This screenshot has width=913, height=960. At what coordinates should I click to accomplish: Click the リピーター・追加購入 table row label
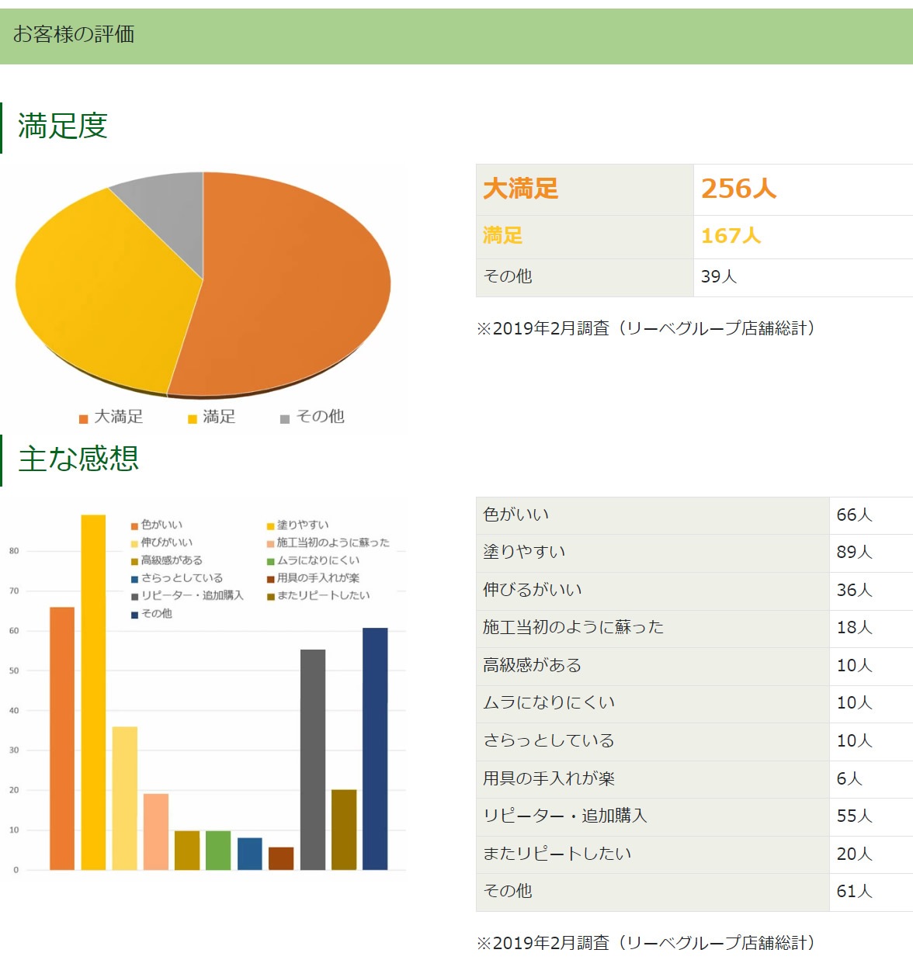(x=564, y=816)
